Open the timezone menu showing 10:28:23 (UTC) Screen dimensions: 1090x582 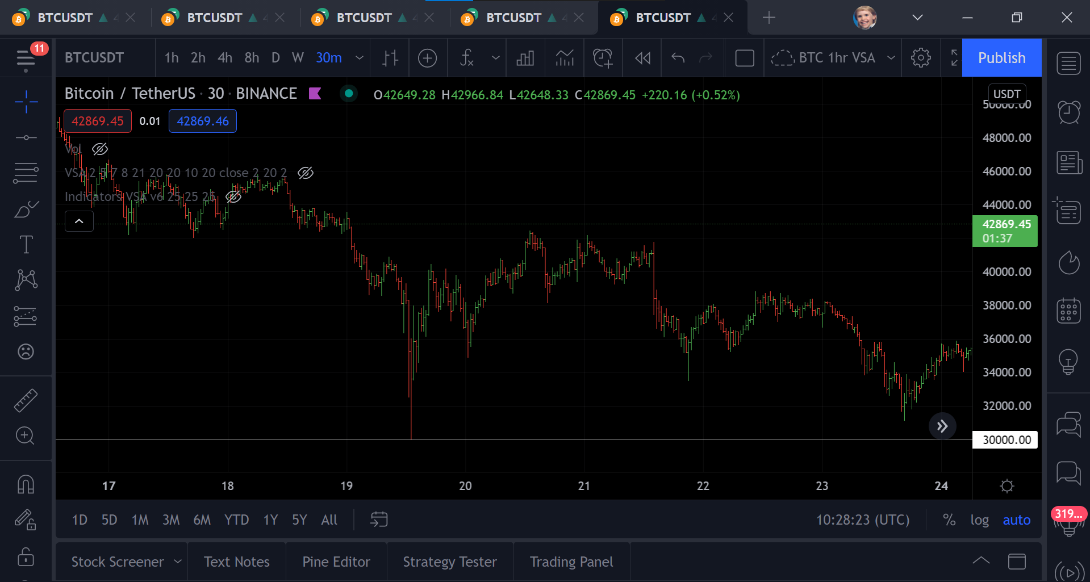pyautogui.click(x=863, y=520)
